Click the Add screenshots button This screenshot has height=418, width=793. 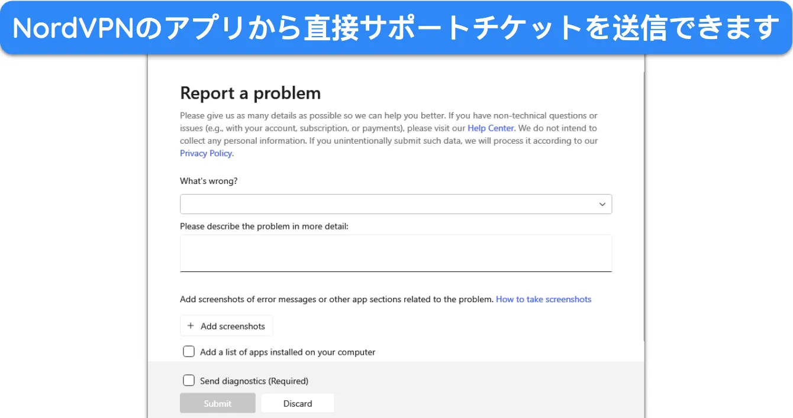tap(226, 326)
